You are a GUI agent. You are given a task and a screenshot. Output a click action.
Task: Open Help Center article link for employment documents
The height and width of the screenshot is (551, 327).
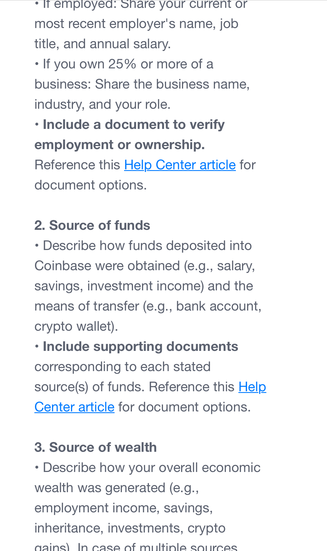180,165
